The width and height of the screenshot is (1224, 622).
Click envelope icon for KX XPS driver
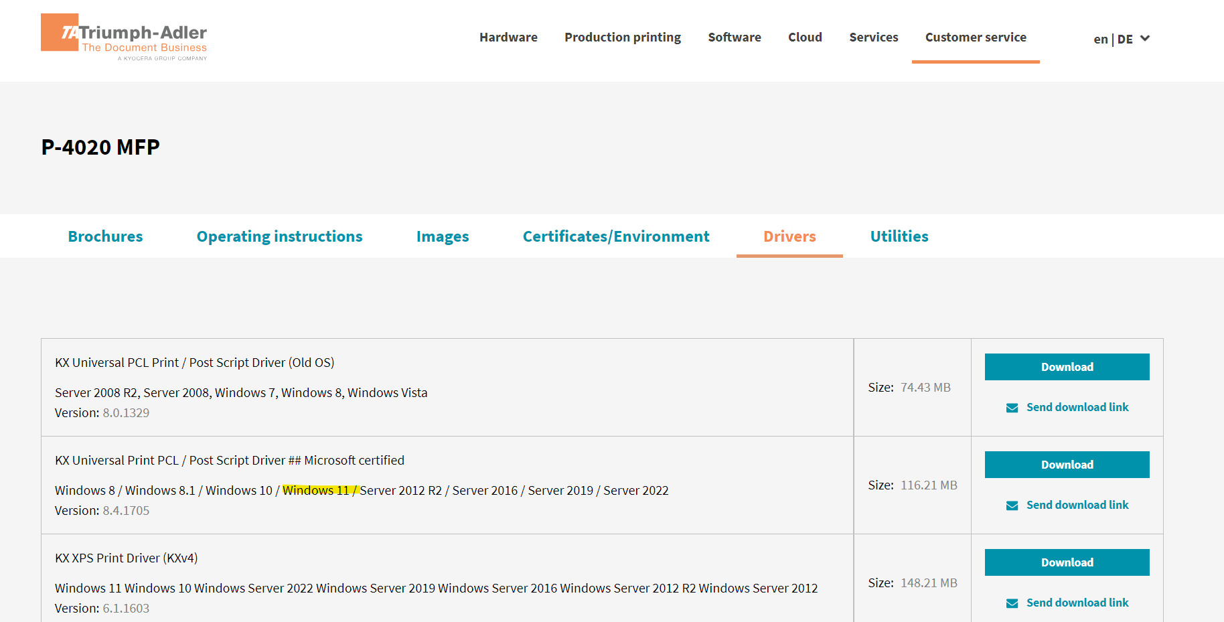tap(1012, 603)
